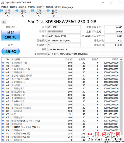Click status dot for attribute 05 row
The image size is (124, 143).
(x=3, y=63)
